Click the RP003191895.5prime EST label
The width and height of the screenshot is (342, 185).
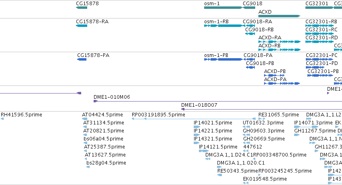click(158, 115)
